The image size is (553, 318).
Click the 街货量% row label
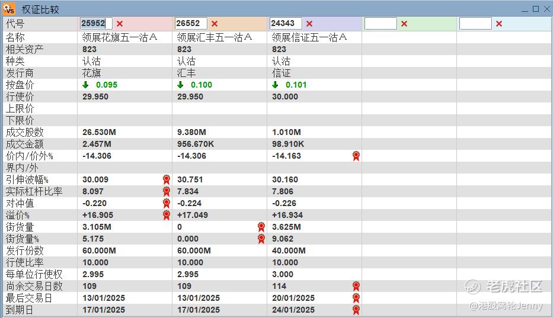(x=22, y=239)
